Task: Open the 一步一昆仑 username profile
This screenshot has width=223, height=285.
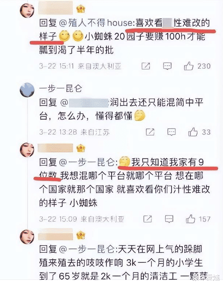Action: point(61,89)
